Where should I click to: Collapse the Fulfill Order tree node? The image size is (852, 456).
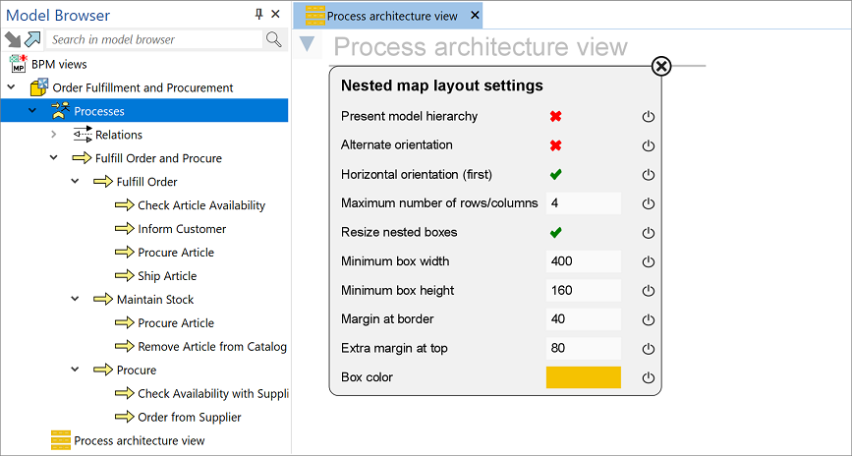pos(76,182)
